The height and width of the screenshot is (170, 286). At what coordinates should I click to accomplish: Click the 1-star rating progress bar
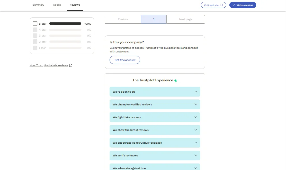pos(65,48)
